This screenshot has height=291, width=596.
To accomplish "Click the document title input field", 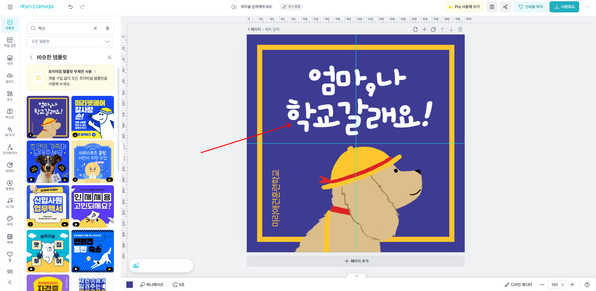I will [257, 7].
